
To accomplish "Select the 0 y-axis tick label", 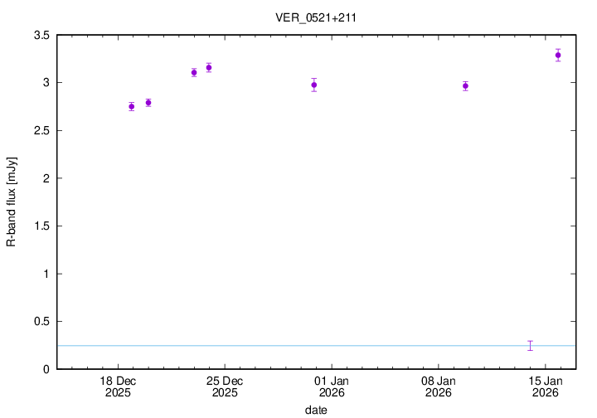I will 46,369.
